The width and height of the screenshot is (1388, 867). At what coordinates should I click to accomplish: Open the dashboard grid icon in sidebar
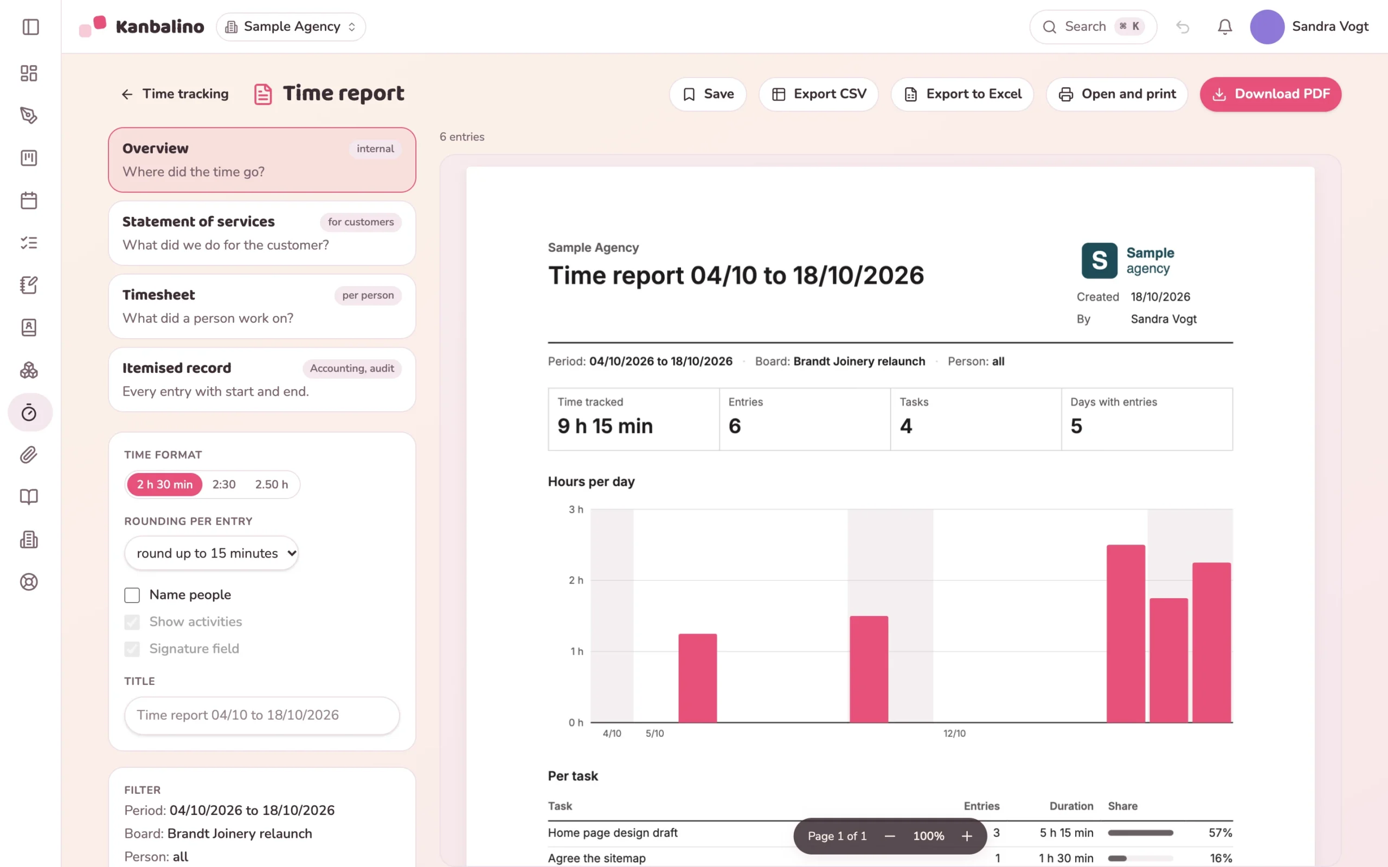tap(29, 73)
